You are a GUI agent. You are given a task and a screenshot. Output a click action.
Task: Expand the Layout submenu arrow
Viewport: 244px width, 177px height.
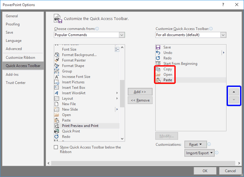coord(117,98)
